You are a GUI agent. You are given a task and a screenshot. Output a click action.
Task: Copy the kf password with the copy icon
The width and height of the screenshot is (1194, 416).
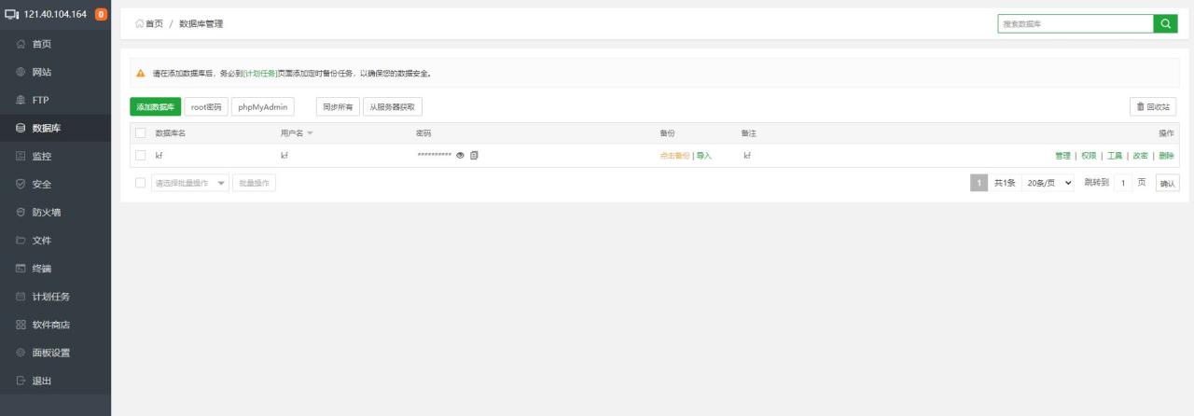474,155
